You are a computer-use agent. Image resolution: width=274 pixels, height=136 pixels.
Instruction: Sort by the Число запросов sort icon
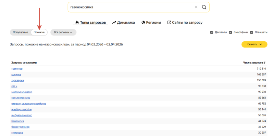click(264, 63)
